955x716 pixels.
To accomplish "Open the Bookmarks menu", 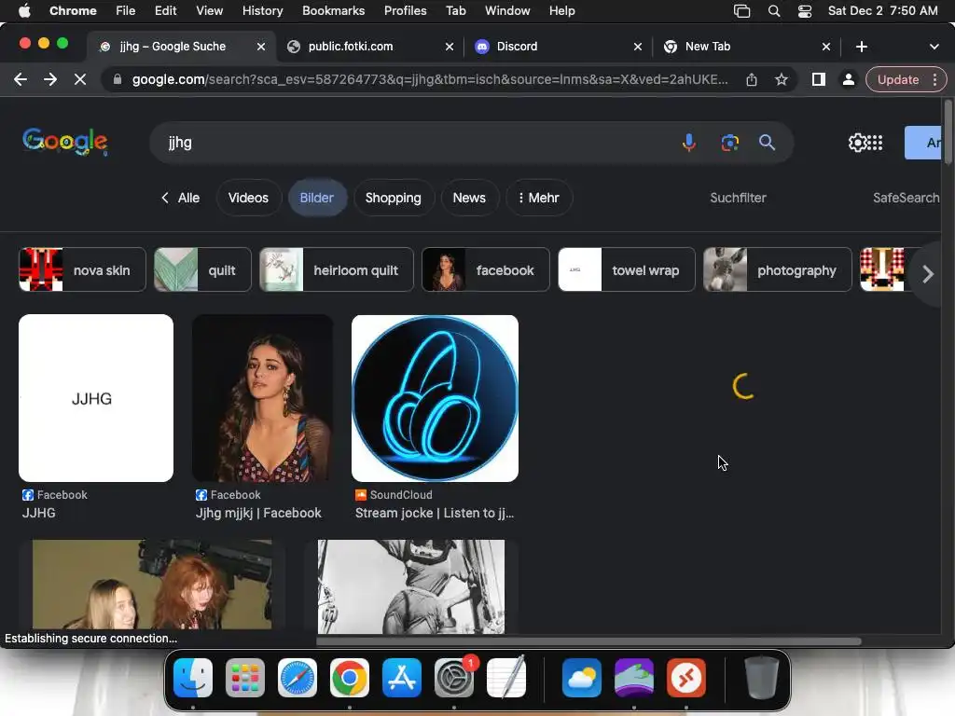I will 333,10.
